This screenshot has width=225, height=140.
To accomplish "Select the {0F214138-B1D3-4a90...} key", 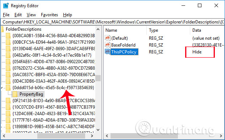I will (54, 101).
